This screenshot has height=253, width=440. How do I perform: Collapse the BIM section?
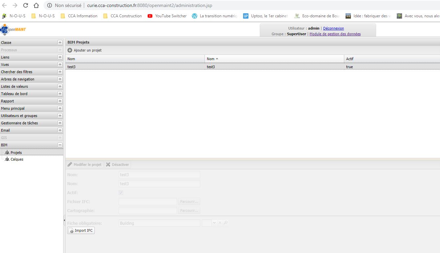[x=60, y=145]
